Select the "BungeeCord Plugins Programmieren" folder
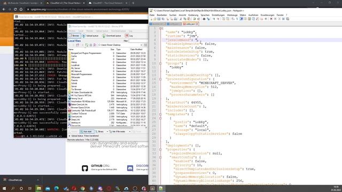 86,53
